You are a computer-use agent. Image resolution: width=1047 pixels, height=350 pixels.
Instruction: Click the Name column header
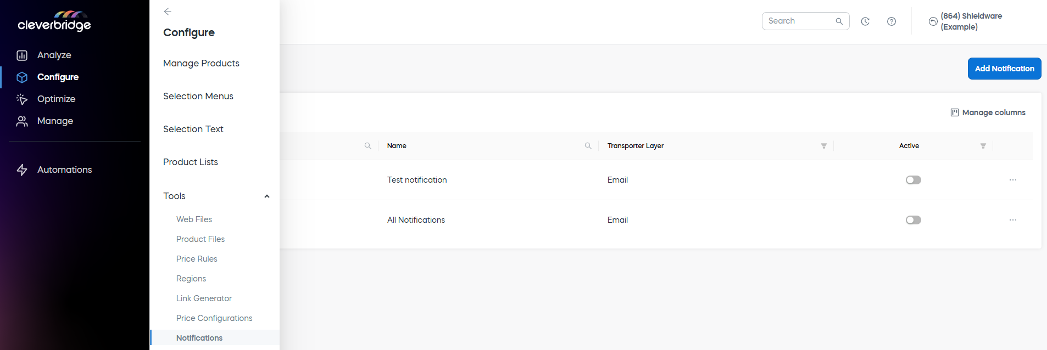point(397,146)
